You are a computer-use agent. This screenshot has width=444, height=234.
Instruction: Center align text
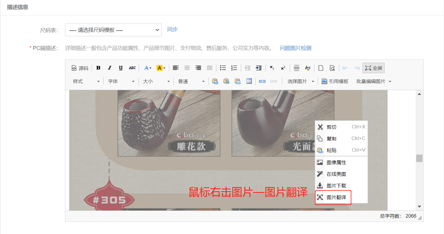187,68
